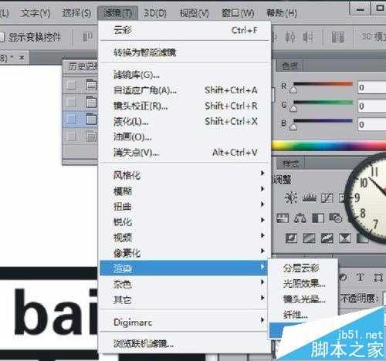Add a Black & White adjustment icon
The height and width of the screenshot is (361, 386).
click(x=318, y=218)
